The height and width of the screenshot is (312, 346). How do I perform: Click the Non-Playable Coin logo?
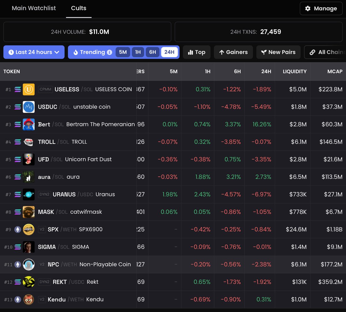[x=29, y=264]
